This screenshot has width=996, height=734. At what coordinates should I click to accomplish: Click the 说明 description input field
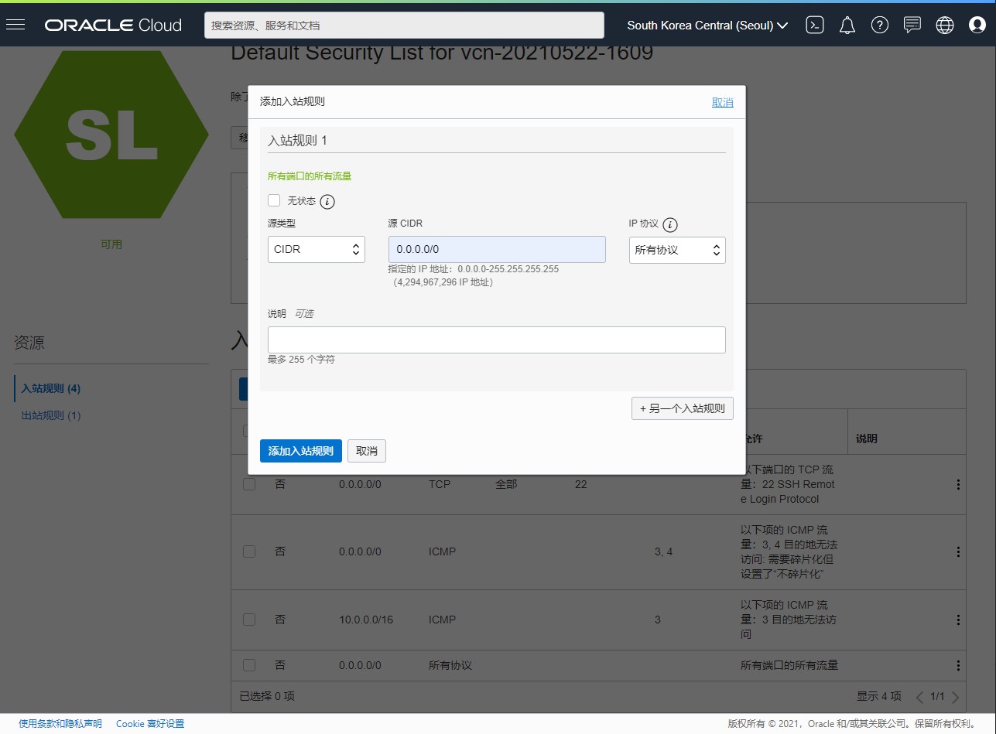tap(497, 340)
